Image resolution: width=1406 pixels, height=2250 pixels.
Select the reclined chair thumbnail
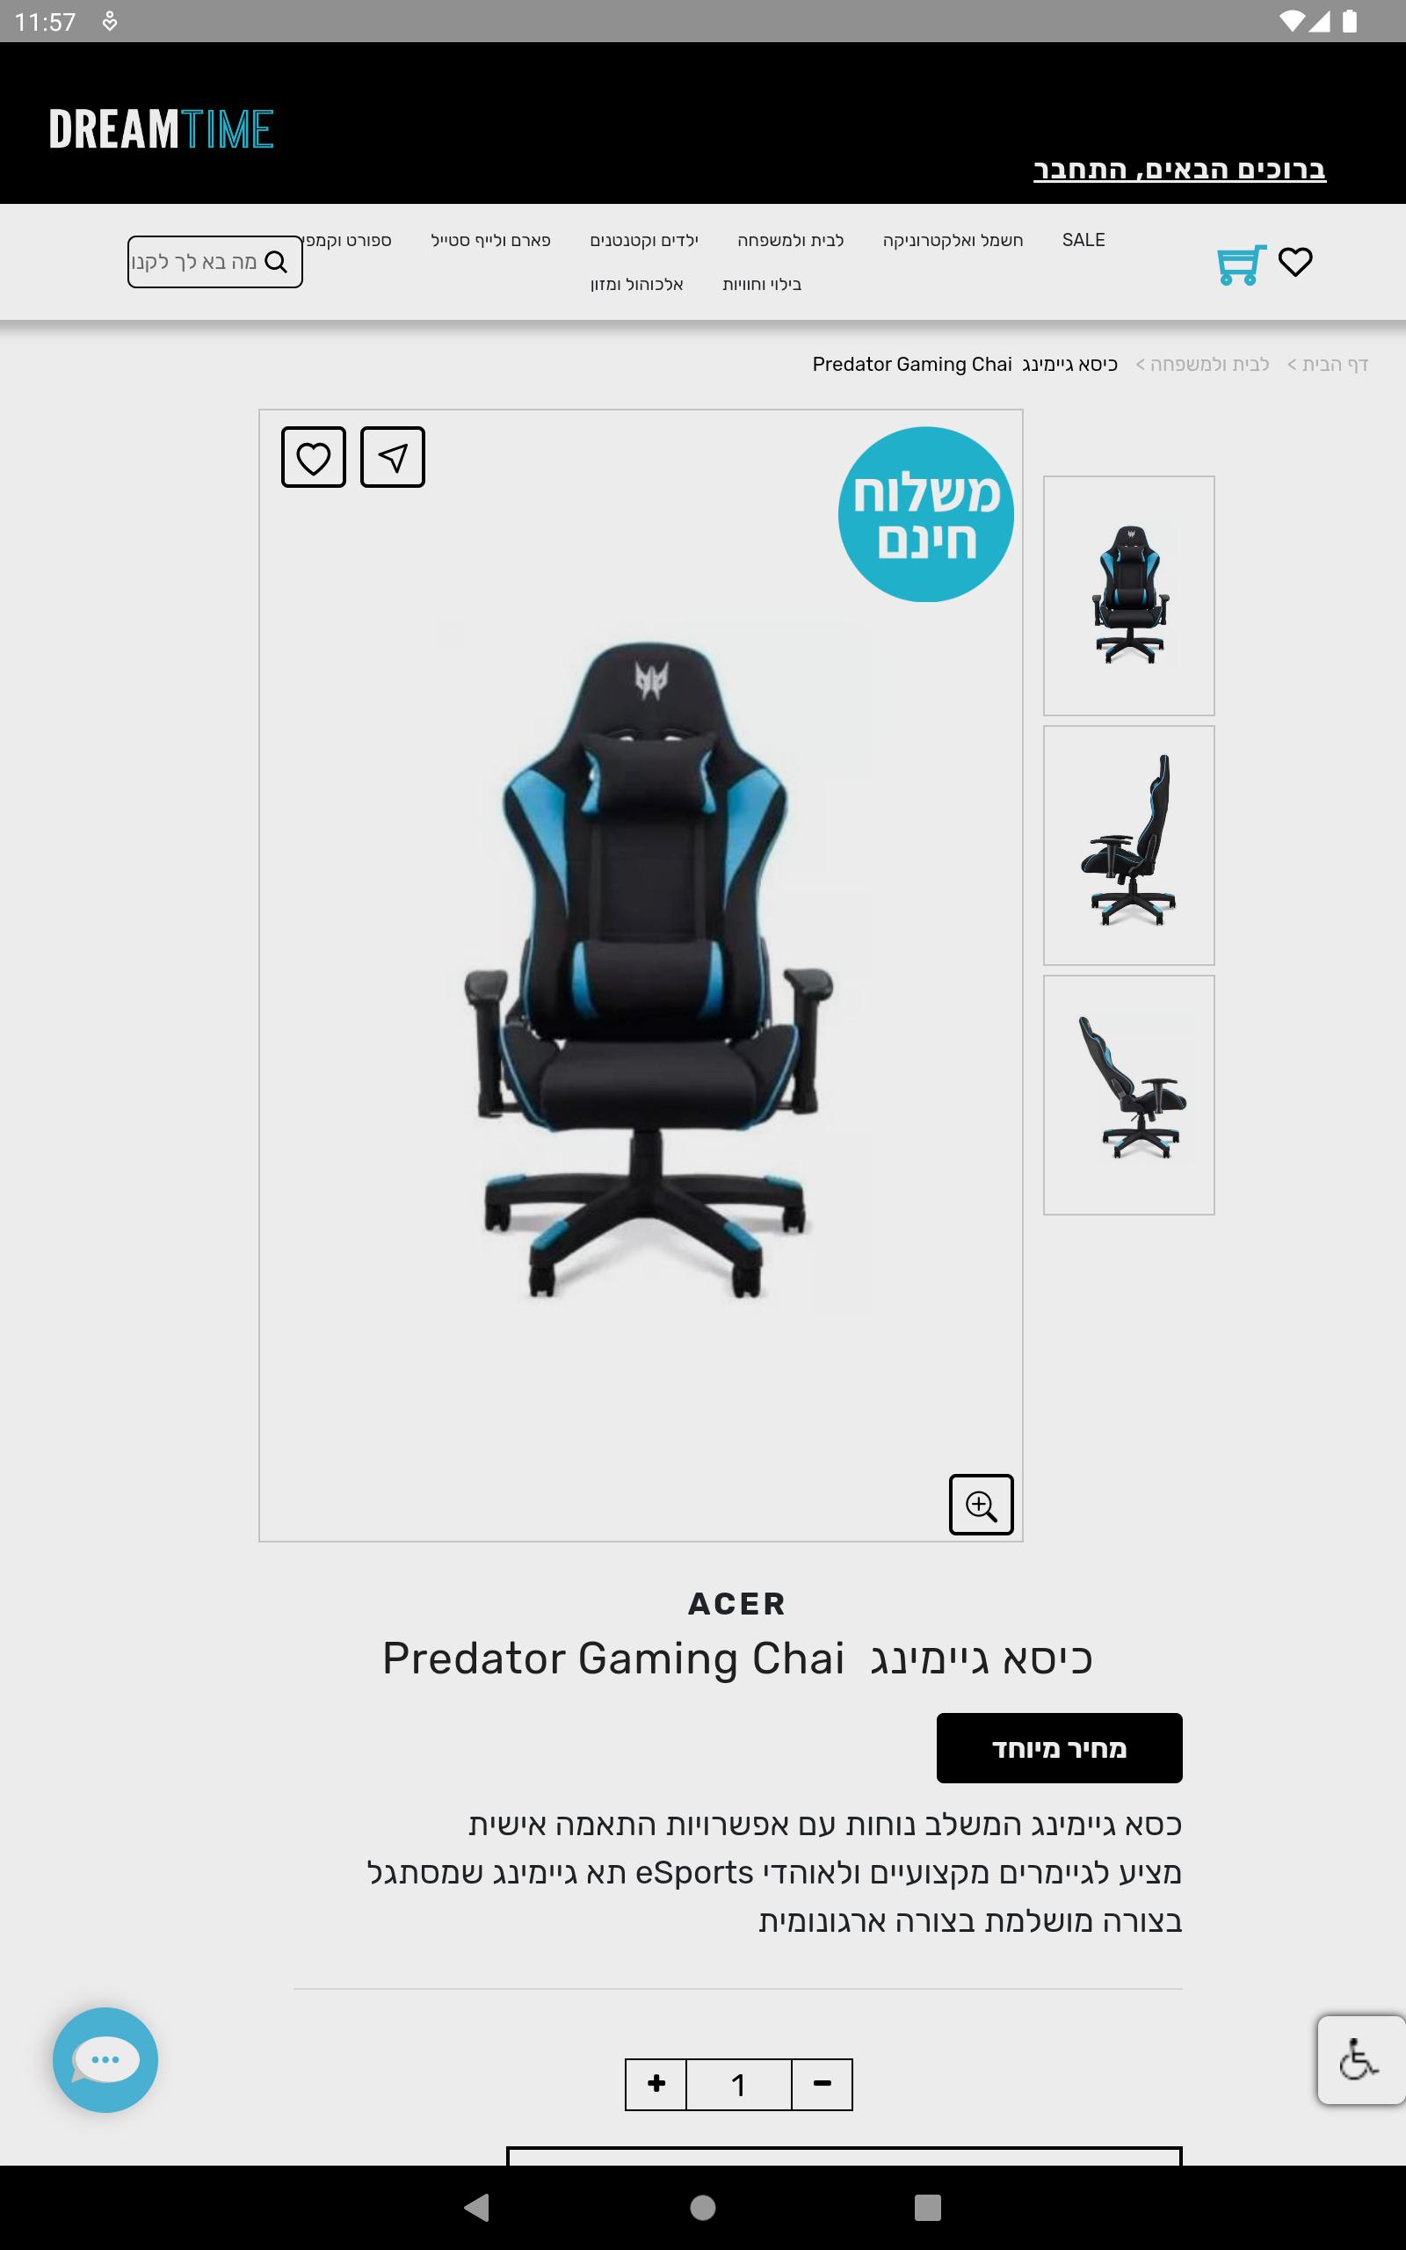(1129, 1094)
